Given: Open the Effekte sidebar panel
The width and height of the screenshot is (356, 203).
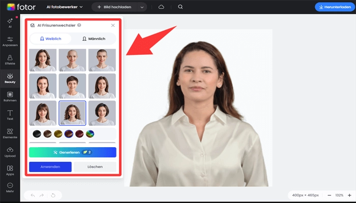Looking at the screenshot, I should (x=10, y=60).
